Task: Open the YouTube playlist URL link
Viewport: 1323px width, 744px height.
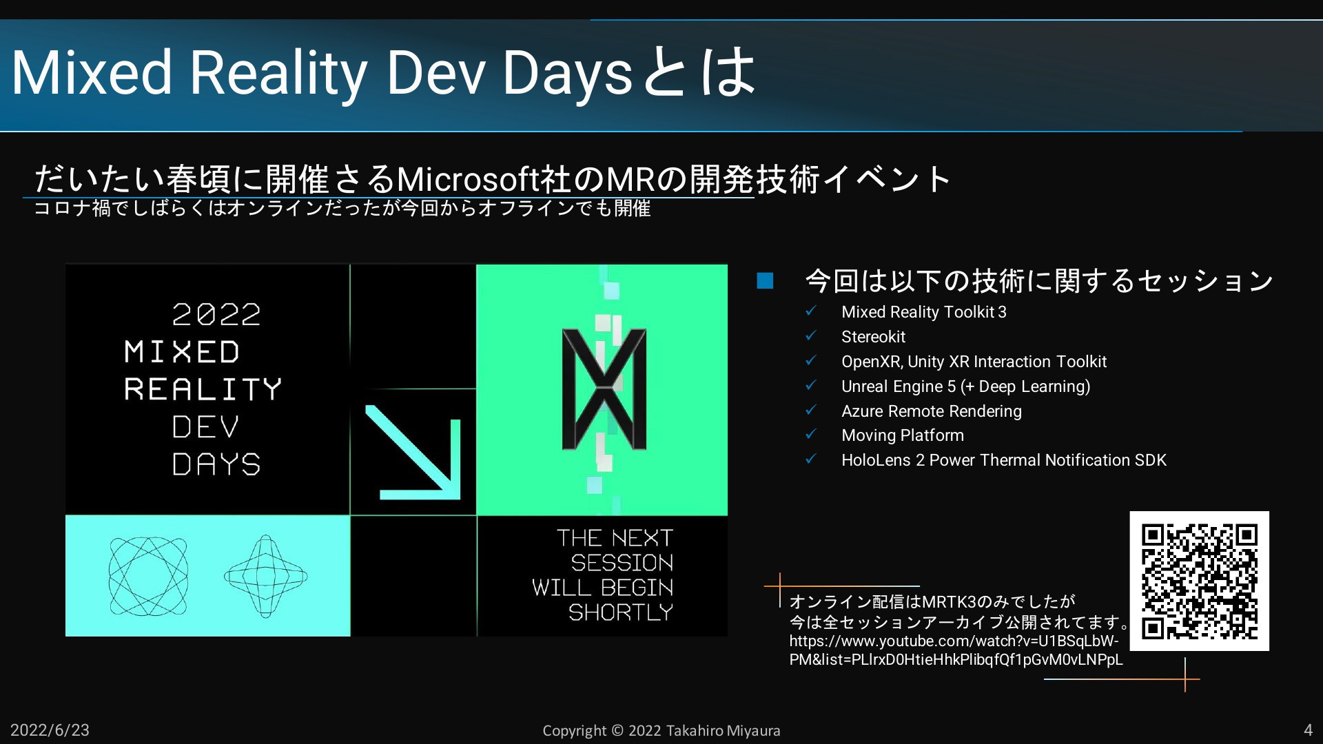Action: (x=956, y=650)
